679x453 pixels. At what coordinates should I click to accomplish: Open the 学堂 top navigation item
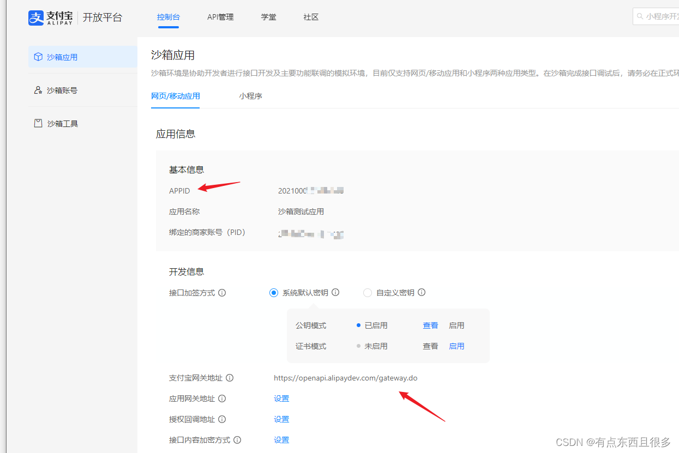(x=268, y=17)
